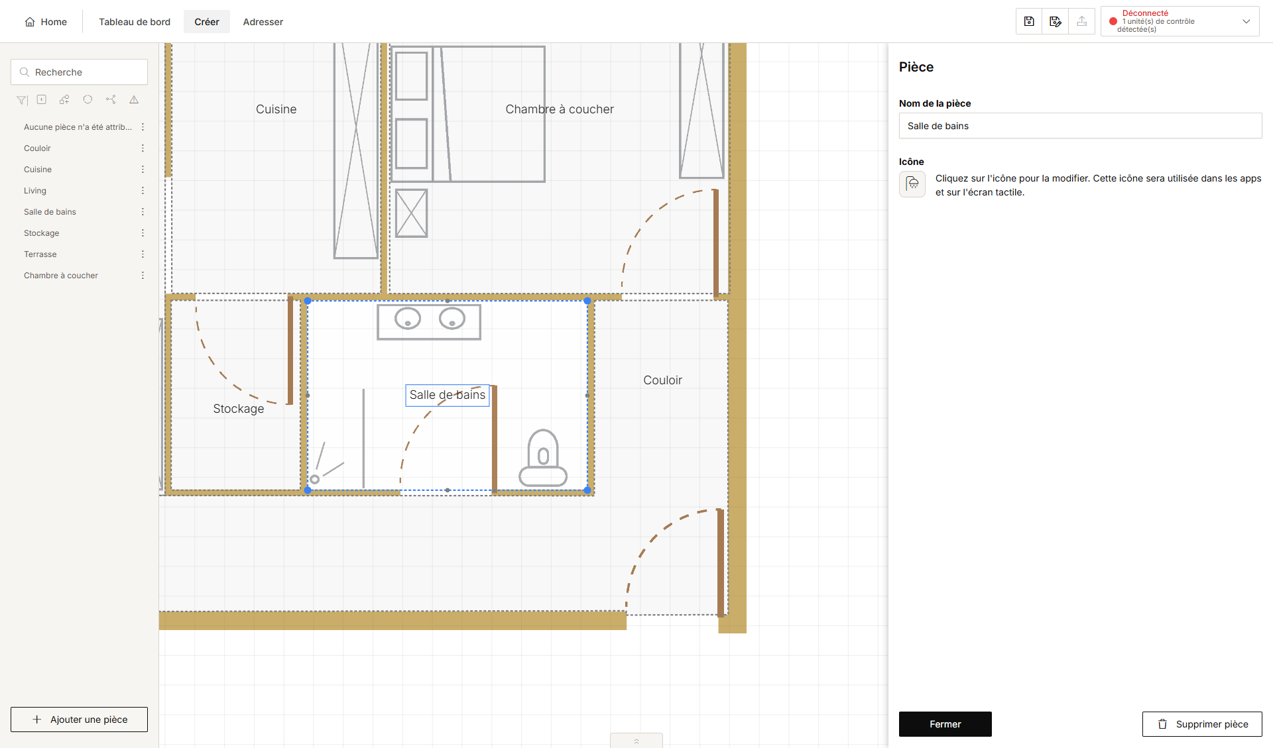The height and width of the screenshot is (748, 1273).
Task: Select Cuisine in the room list
Action: 38,170
